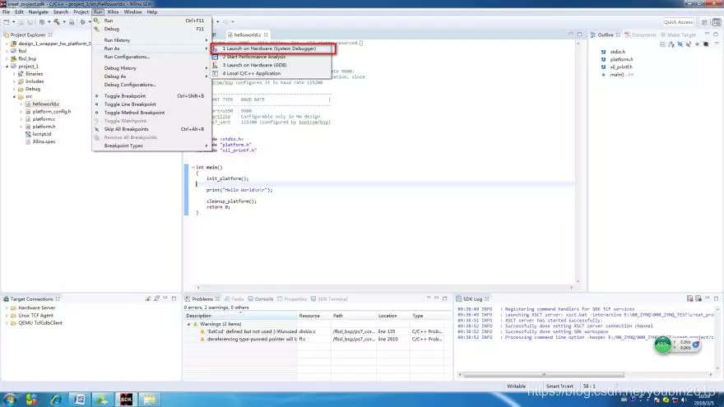724x407 pixels.
Task: Click SDK Log horizontal scrollbar
Action: pos(544,375)
